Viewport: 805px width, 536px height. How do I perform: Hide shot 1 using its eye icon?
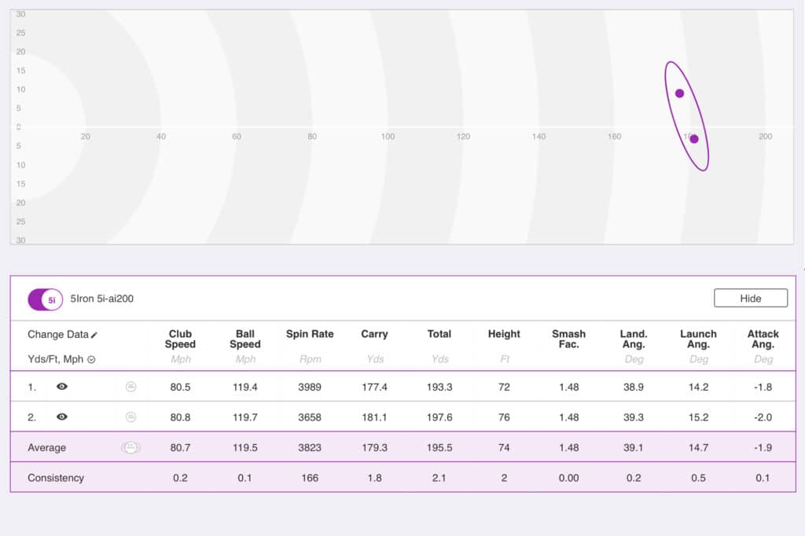62,386
